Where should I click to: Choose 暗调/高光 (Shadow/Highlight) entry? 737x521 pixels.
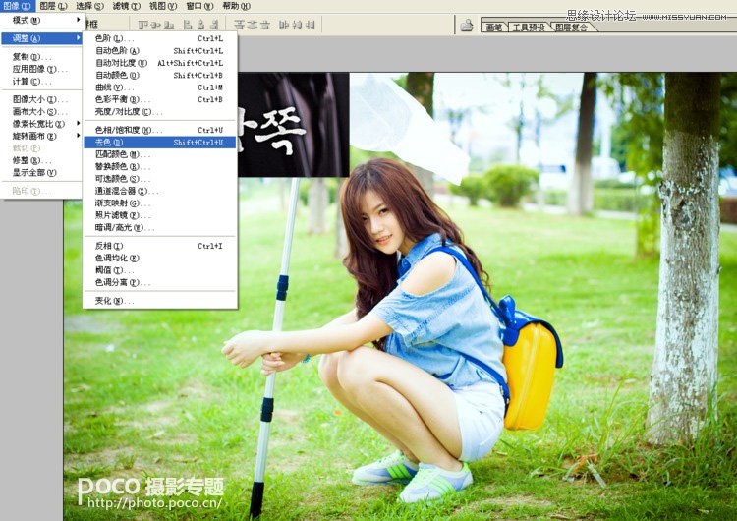pos(160,228)
